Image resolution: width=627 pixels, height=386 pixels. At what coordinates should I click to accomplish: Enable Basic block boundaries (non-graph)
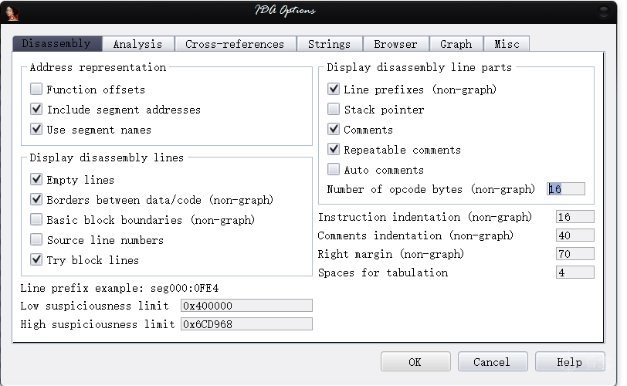point(36,220)
